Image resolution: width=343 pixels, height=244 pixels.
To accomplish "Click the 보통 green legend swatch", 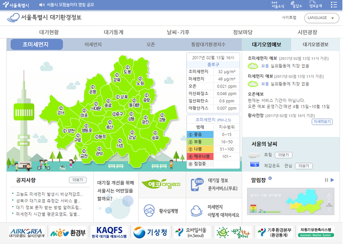I will click(200, 142).
